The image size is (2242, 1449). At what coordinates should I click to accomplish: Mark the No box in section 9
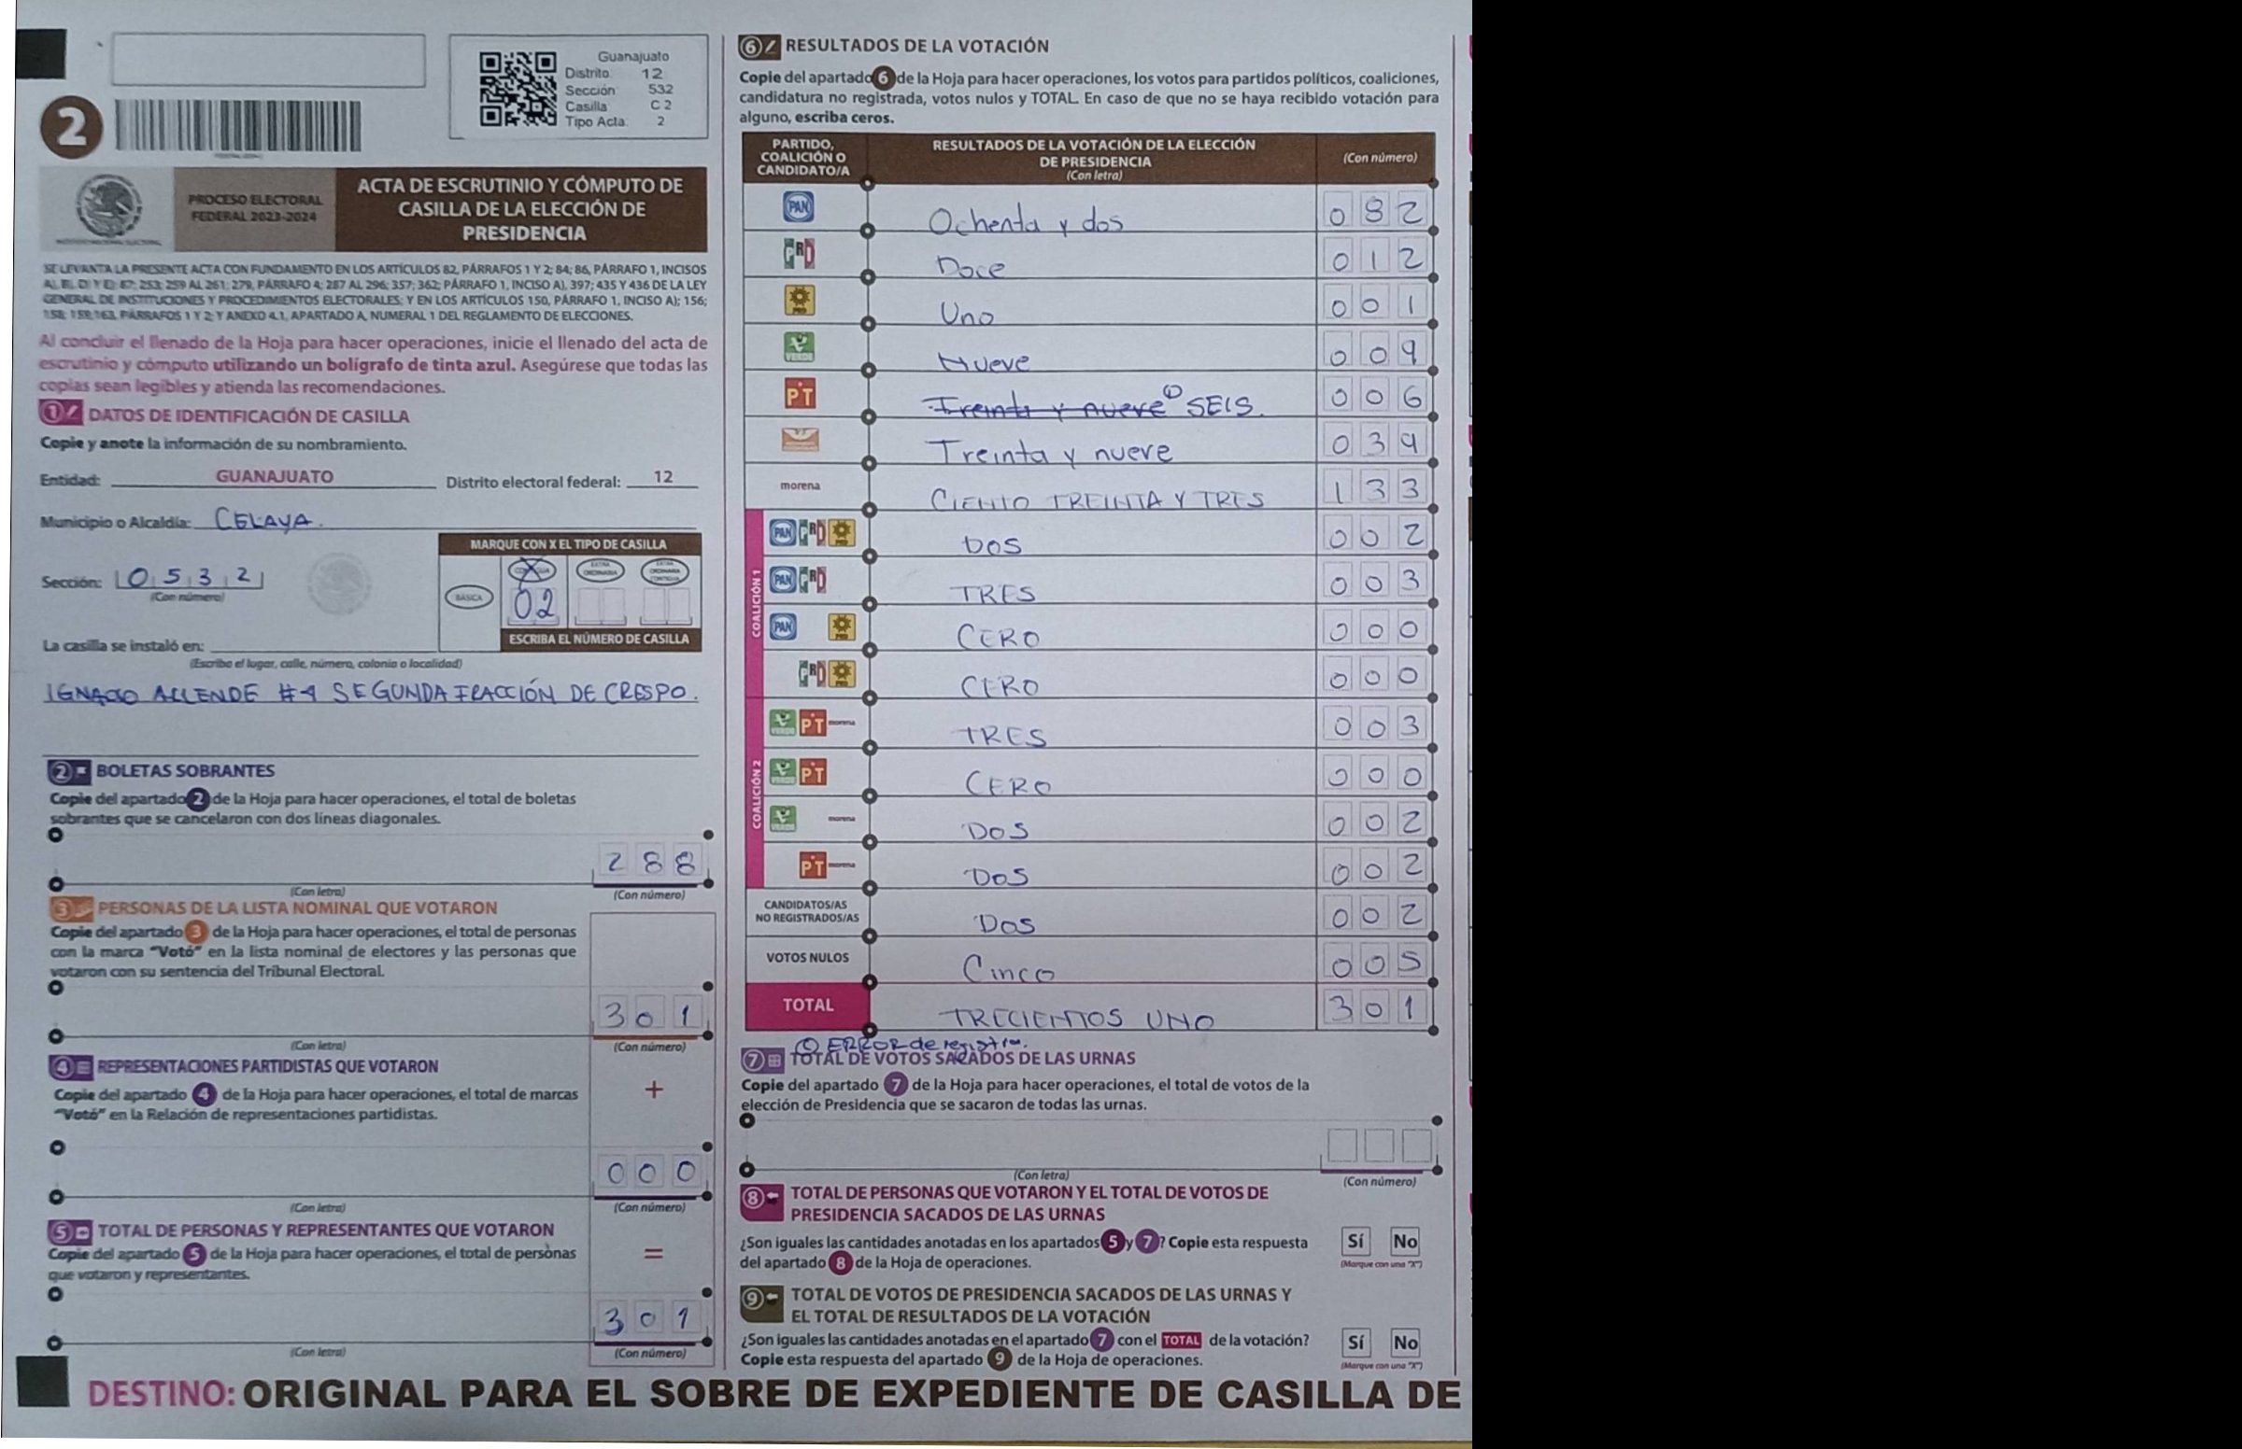tap(1404, 1343)
